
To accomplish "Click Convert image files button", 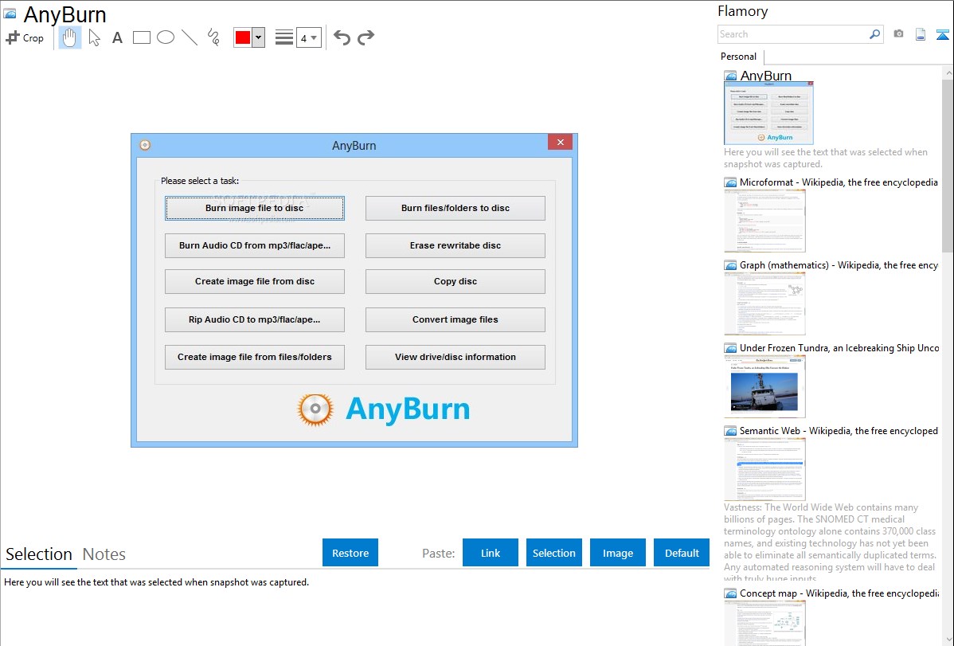I will (x=455, y=319).
